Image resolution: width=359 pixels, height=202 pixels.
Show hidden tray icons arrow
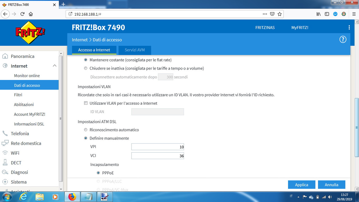pyautogui.click(x=298, y=197)
